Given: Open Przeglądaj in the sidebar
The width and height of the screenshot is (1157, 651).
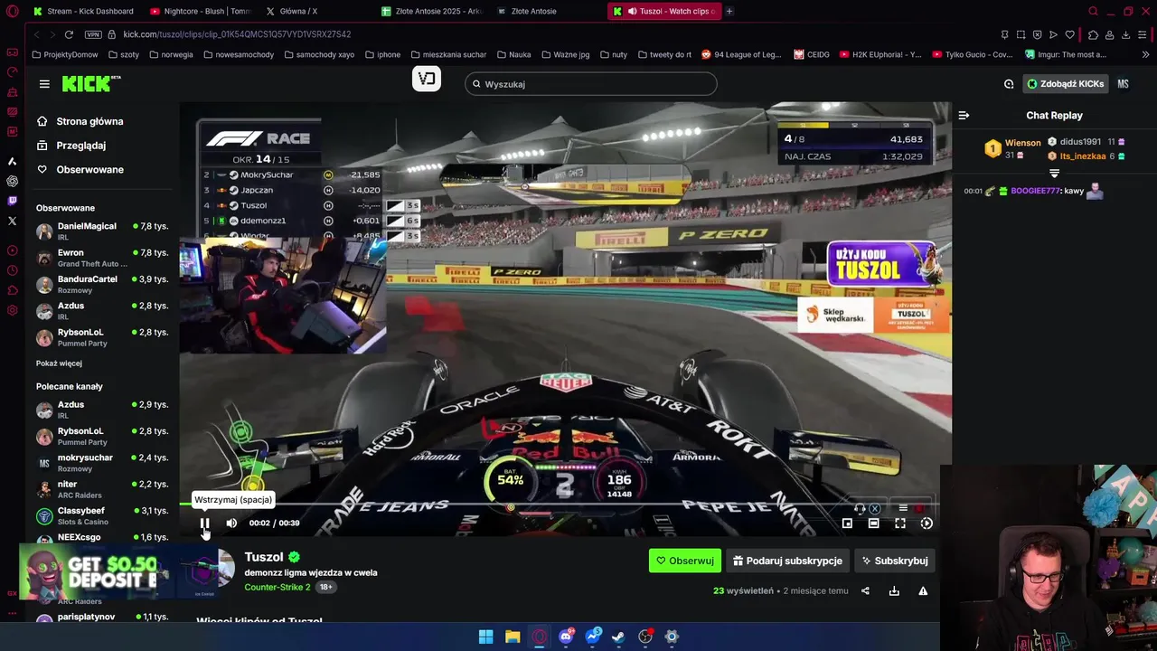Looking at the screenshot, I should 80,146.
